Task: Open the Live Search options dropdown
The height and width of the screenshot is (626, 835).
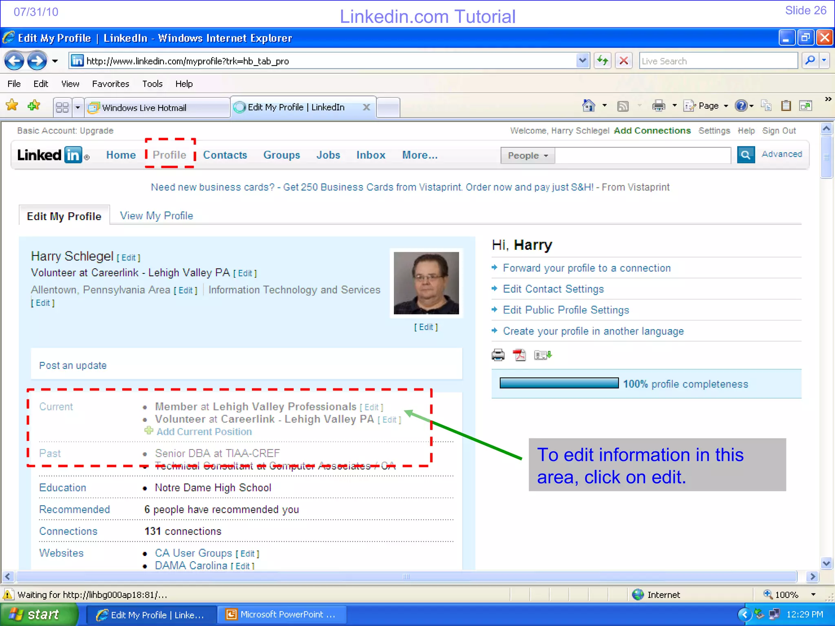Action: pyautogui.click(x=824, y=61)
